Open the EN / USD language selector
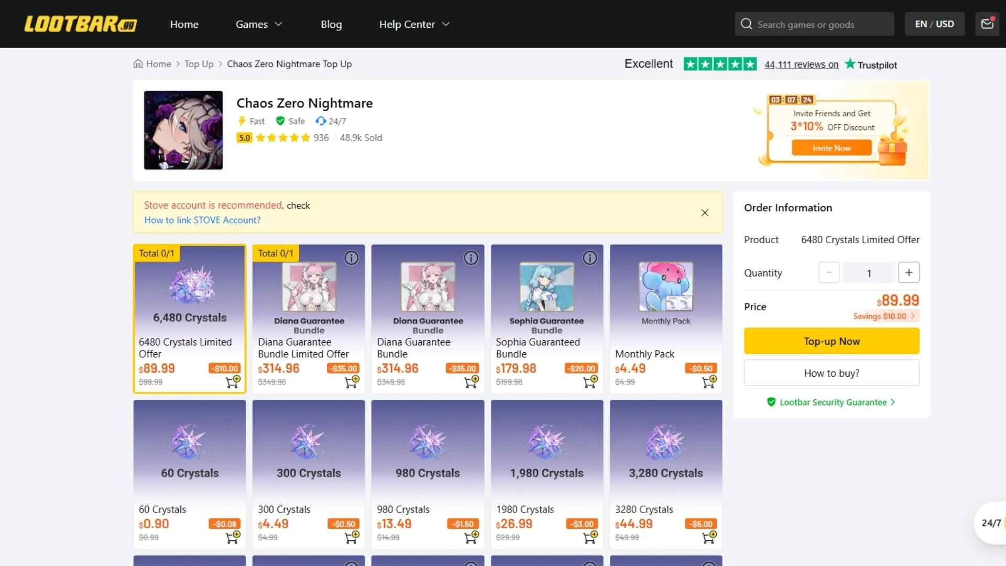This screenshot has width=1006, height=566. point(934,24)
